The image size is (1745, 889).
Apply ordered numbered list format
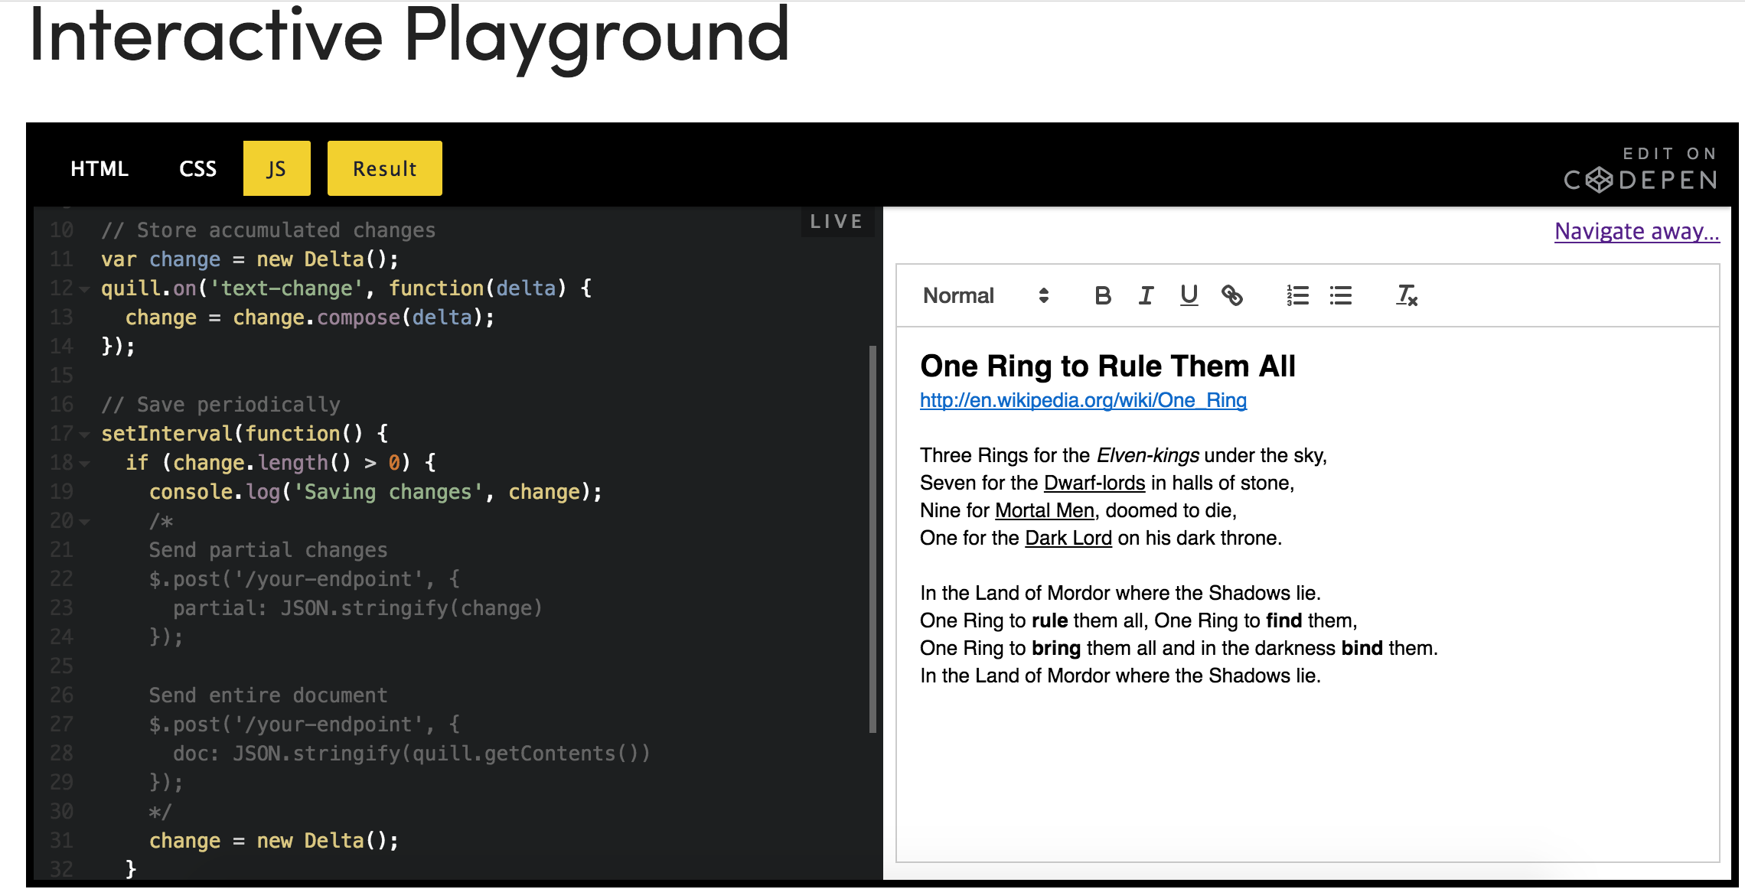(x=1297, y=295)
